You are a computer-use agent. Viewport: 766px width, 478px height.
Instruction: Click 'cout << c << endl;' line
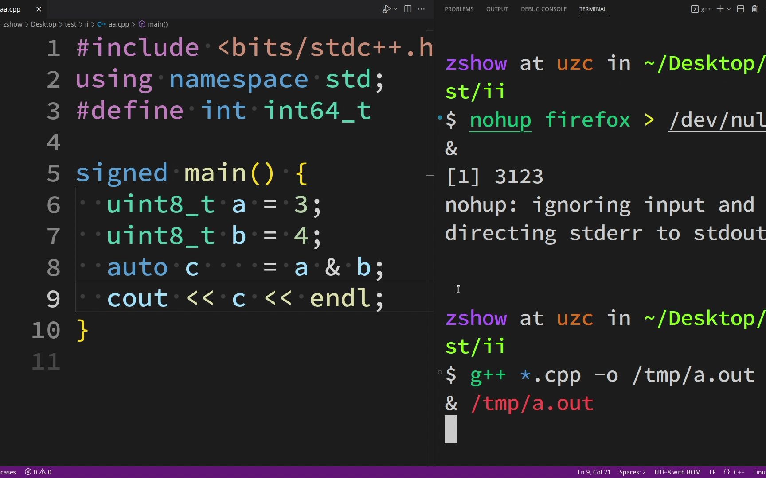[x=245, y=299]
